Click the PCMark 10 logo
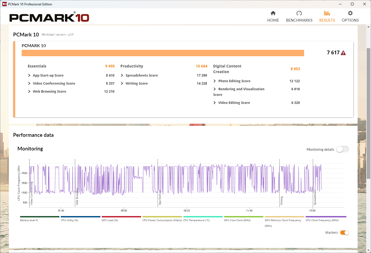 point(49,18)
